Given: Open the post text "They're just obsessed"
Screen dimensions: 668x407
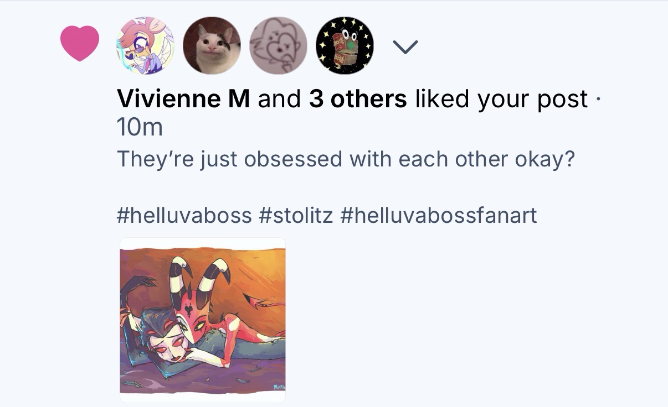Looking at the screenshot, I should point(346,160).
